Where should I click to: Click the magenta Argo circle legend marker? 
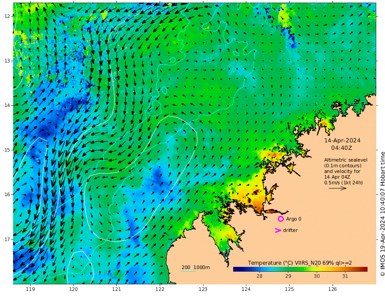click(280, 219)
